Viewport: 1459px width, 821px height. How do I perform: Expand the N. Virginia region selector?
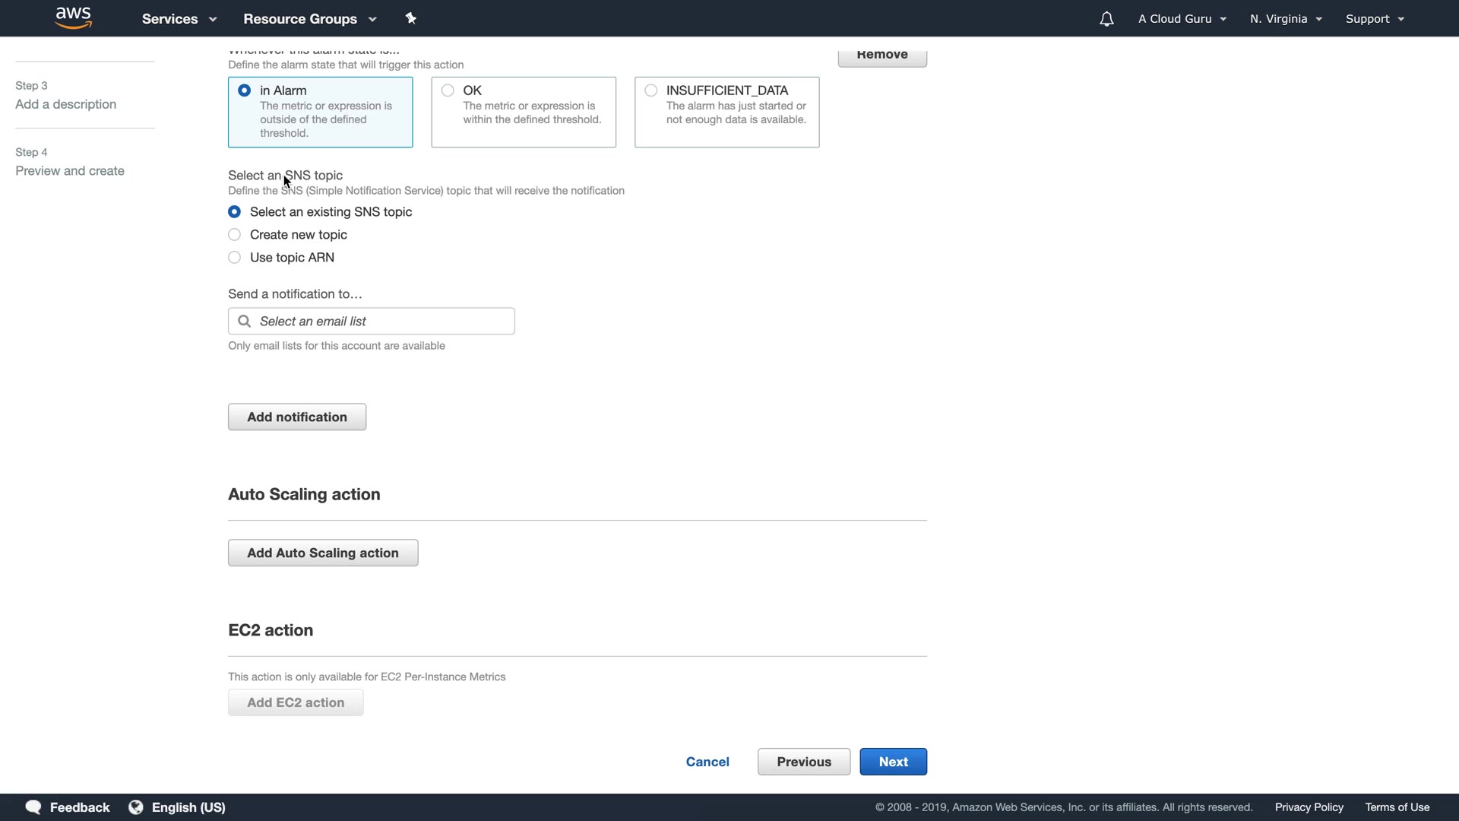point(1286,19)
